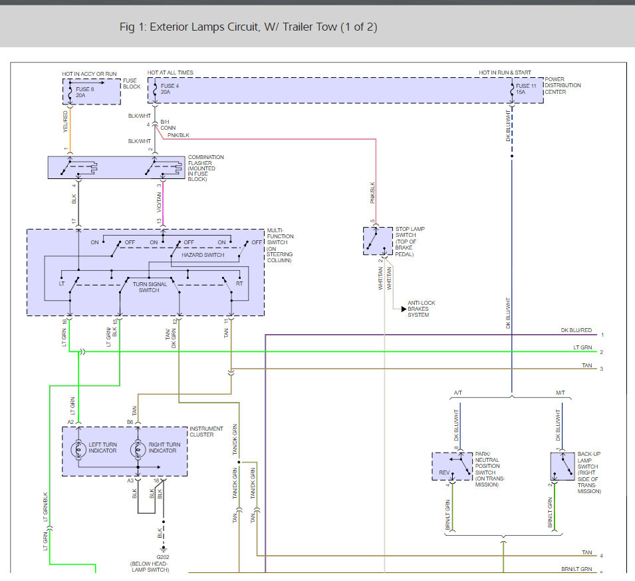Select the 'INSTRUMENT CLUSTER' label

(206, 431)
